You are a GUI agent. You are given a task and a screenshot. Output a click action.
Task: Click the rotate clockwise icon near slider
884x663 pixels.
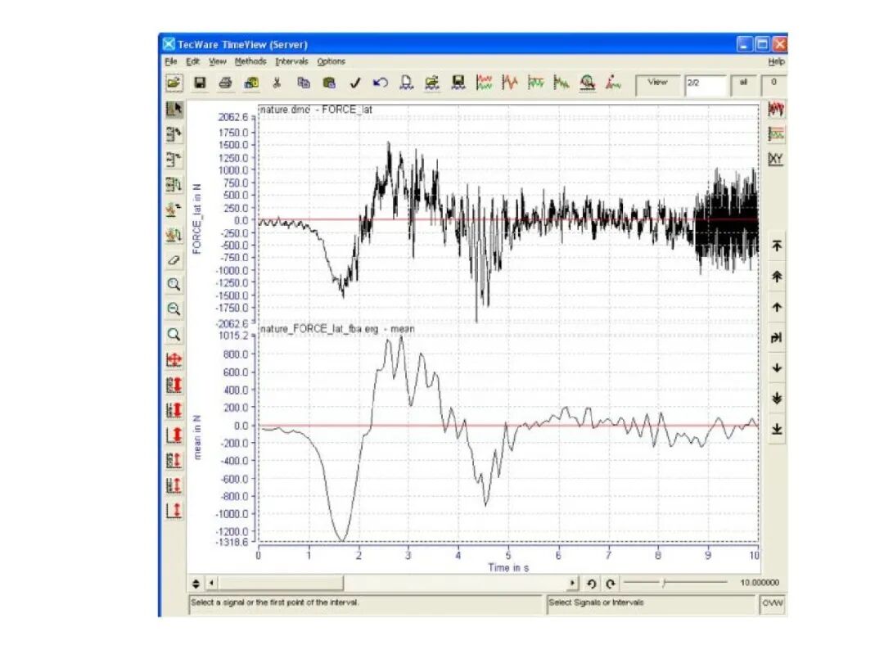pos(610,584)
